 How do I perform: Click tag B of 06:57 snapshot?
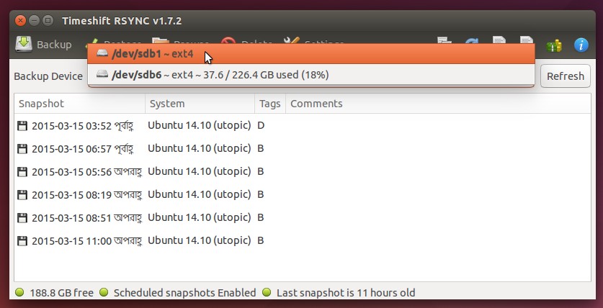[x=261, y=149]
